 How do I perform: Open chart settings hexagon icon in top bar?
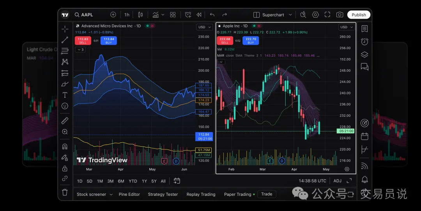click(315, 15)
